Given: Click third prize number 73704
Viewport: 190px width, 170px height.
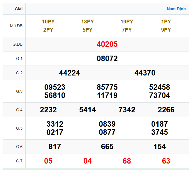Looking at the screenshot, I should pyautogui.click(x=159, y=95).
